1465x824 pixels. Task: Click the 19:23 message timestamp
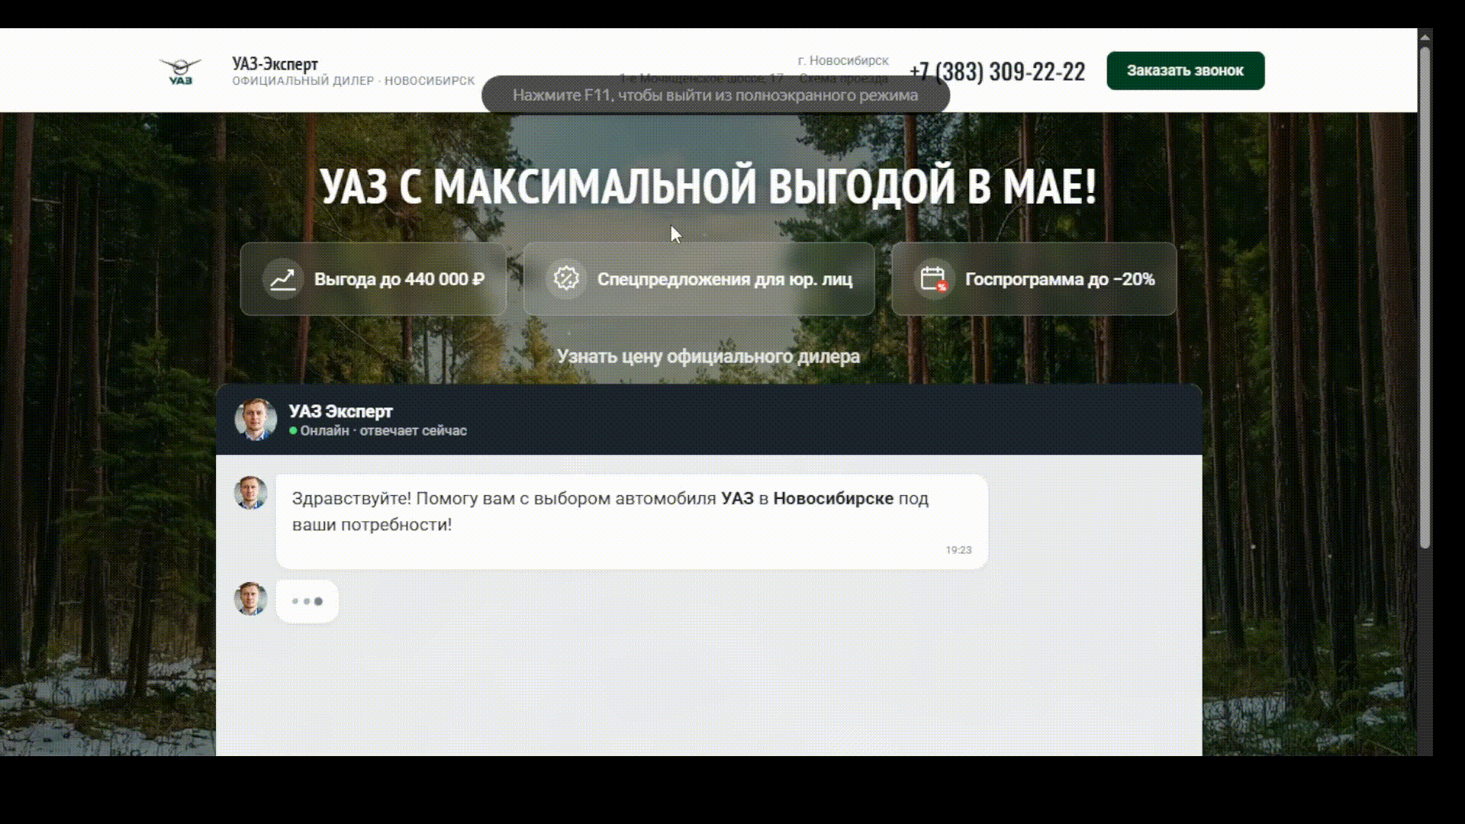[x=958, y=550]
